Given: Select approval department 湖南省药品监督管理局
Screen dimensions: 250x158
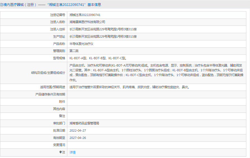Looking at the screenshot, I should point(84,123).
